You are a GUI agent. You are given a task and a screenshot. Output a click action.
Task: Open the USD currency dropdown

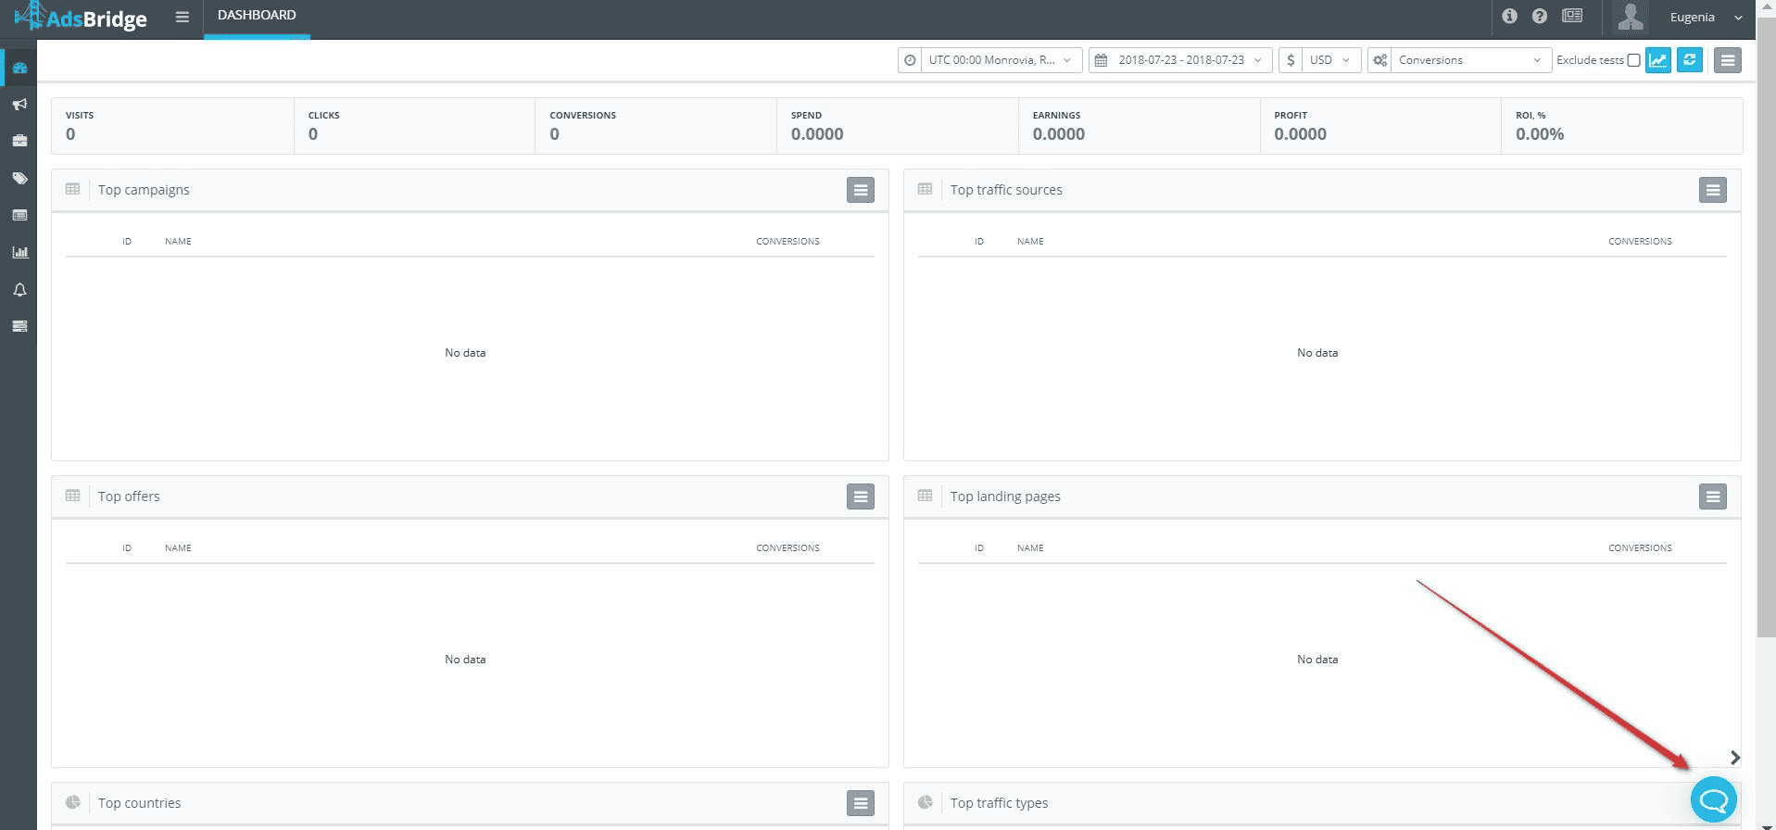1320,60
